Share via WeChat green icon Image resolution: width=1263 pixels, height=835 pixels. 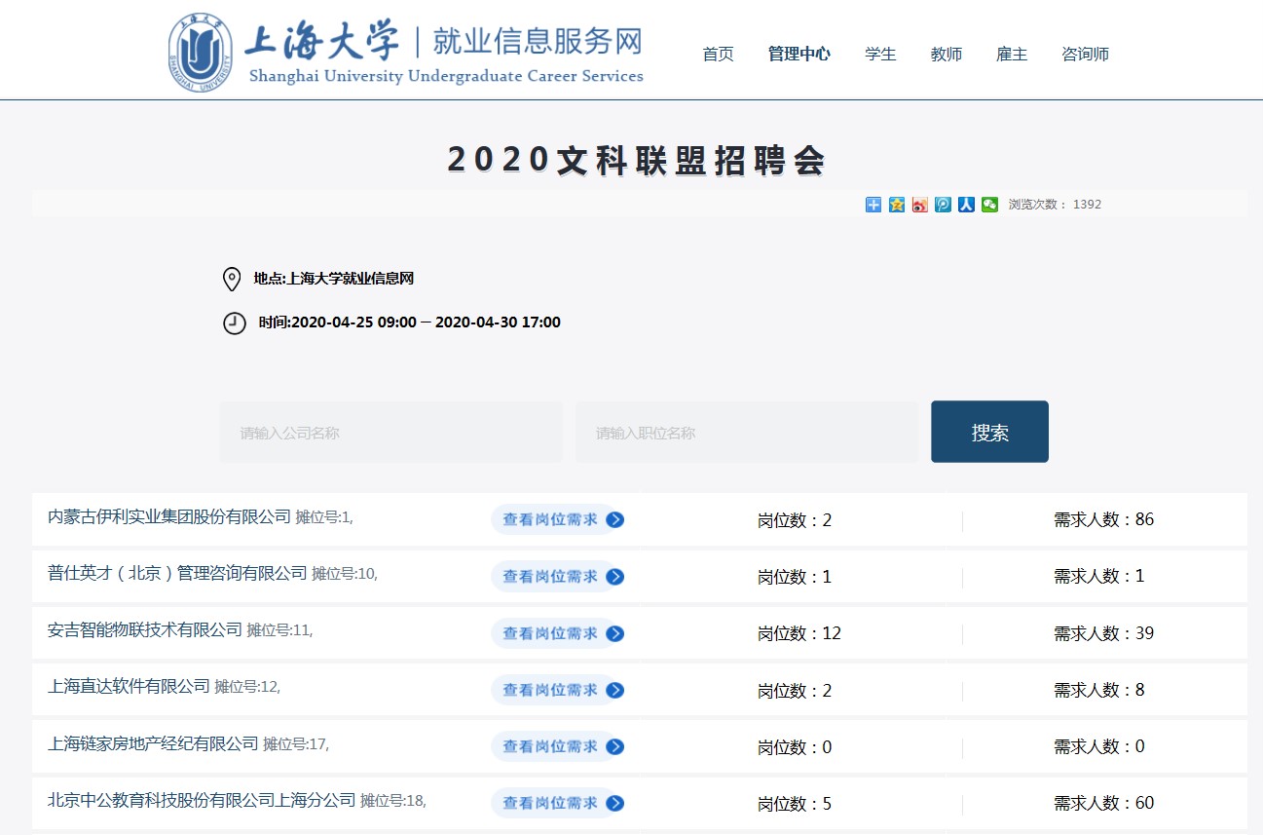point(989,205)
